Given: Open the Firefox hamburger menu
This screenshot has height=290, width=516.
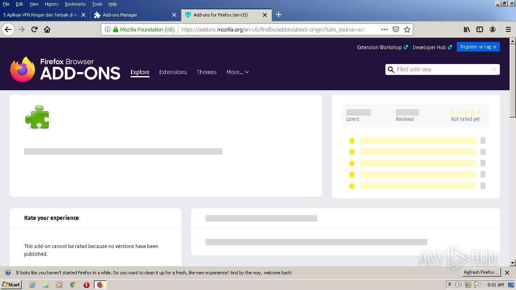Looking at the screenshot, I should click(x=508, y=29).
